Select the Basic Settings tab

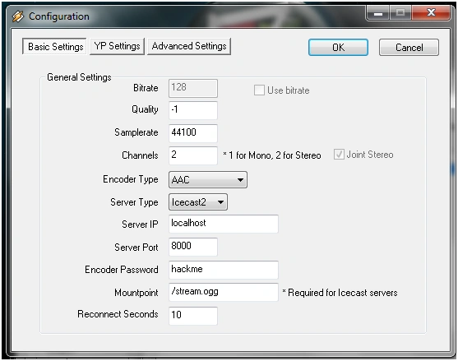tap(54, 46)
